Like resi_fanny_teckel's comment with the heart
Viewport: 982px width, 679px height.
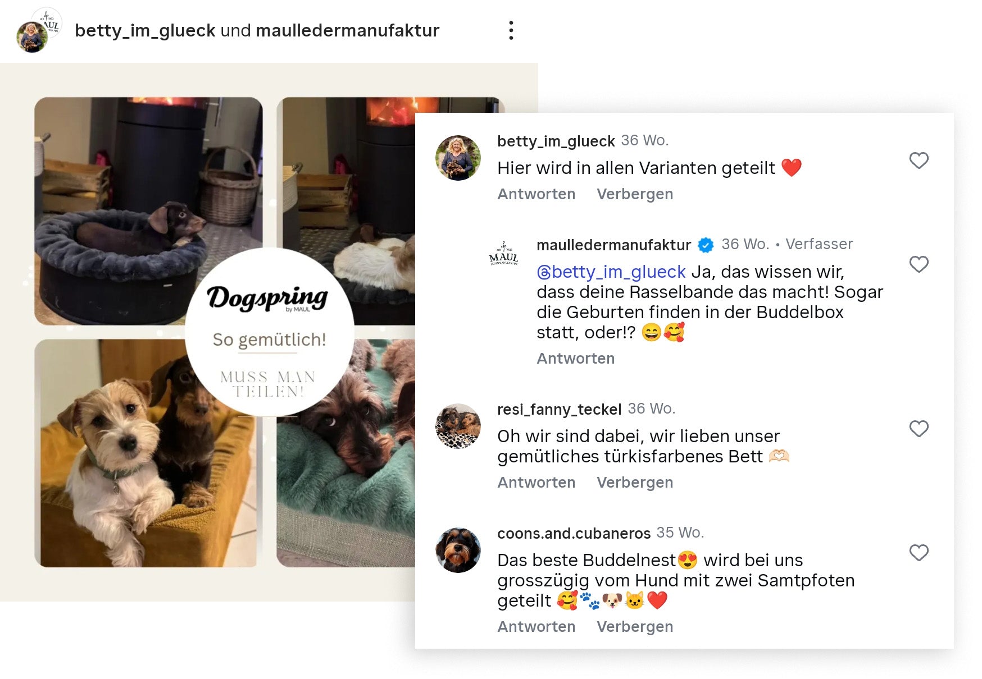[x=919, y=429]
